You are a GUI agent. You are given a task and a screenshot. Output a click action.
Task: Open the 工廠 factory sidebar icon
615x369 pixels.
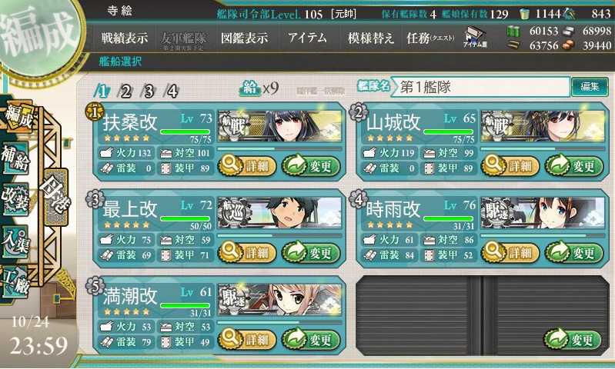point(15,281)
